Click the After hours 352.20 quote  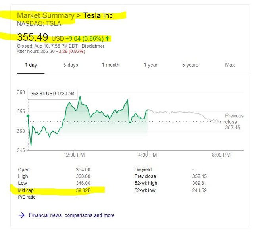(44, 51)
